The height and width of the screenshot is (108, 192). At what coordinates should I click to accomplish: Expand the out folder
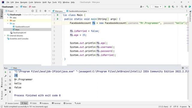coord(8,21)
